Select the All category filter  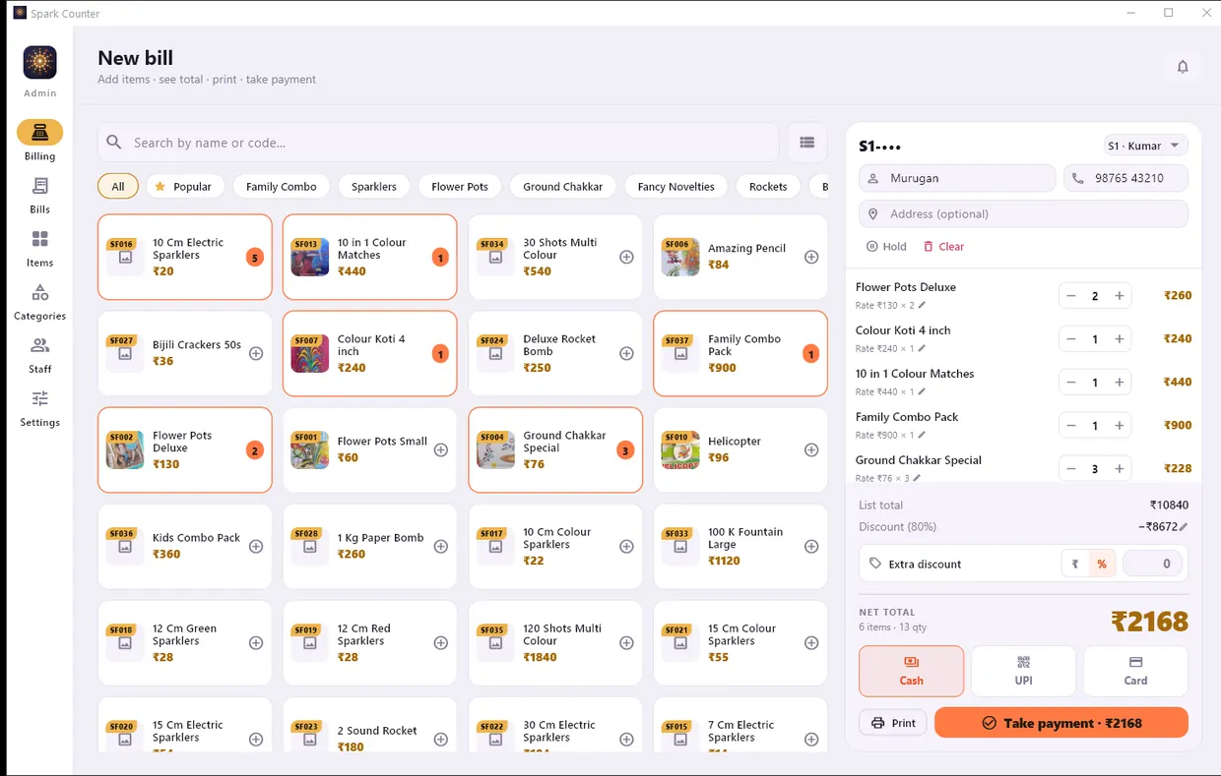(x=118, y=186)
